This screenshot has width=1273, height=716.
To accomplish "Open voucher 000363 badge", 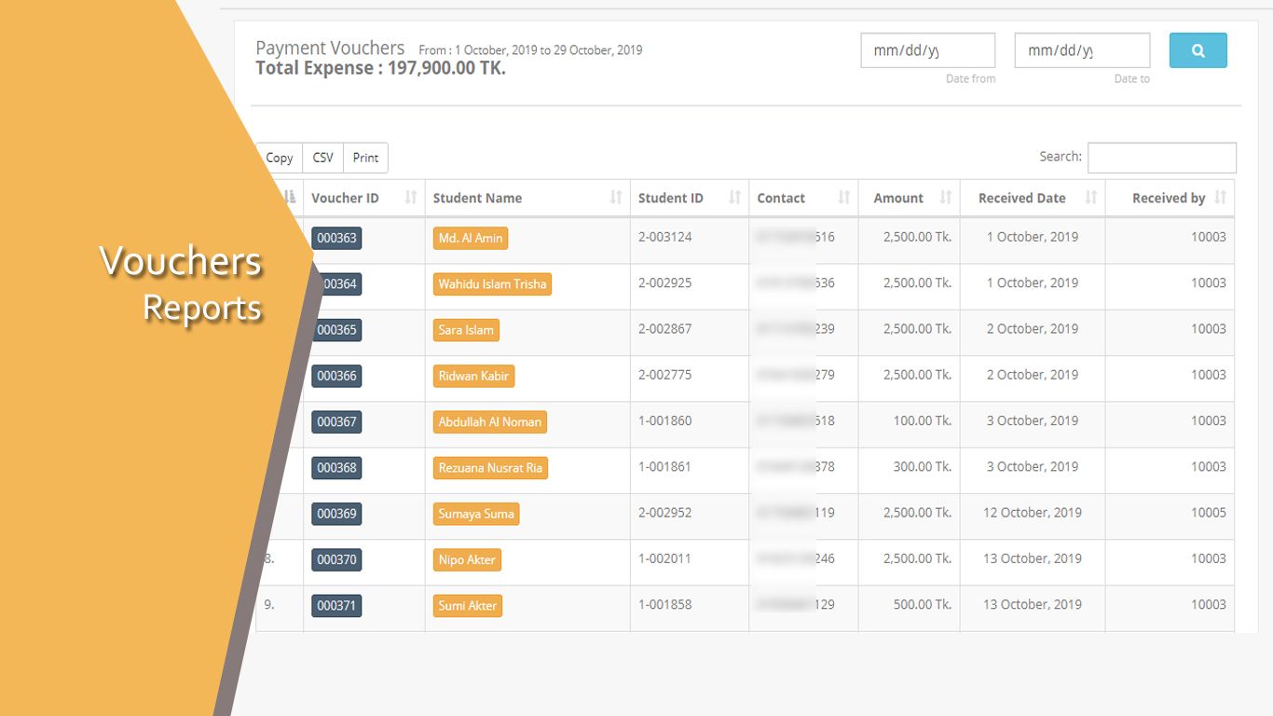I will pyautogui.click(x=336, y=238).
